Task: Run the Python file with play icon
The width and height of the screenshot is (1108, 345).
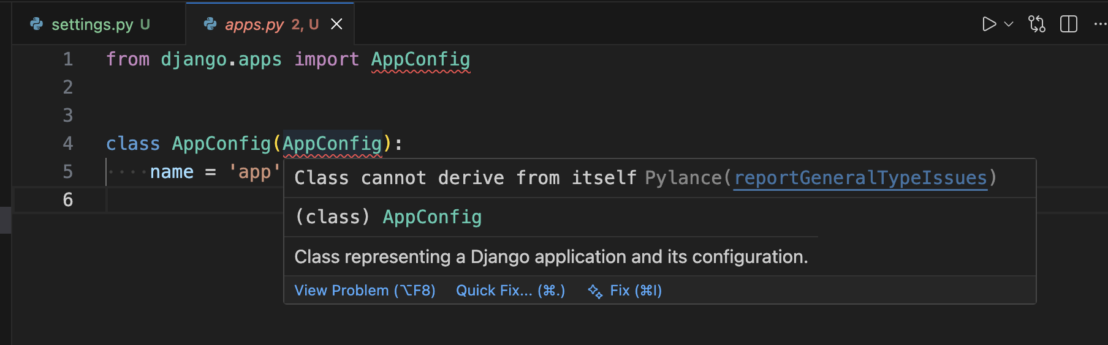Action: (988, 24)
